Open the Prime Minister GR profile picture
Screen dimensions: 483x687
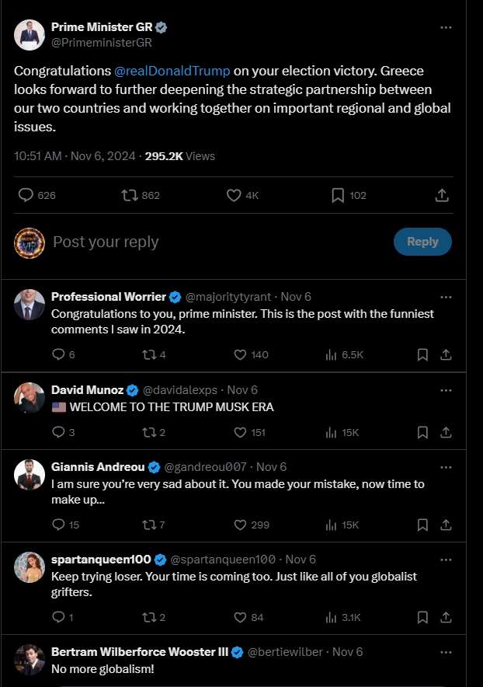pos(30,34)
